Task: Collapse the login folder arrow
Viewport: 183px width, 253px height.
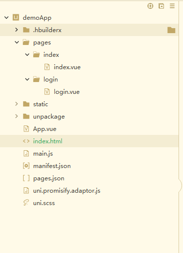Action: coord(27,80)
